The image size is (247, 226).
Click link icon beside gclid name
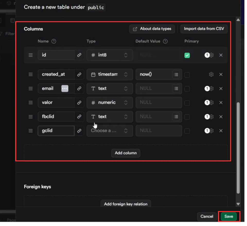coord(79,131)
